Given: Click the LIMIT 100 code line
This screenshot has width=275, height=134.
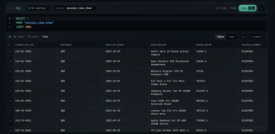Looking at the screenshot, I should (24, 27).
